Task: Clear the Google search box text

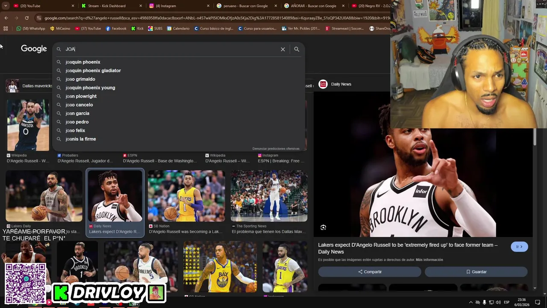Action: 283,49
